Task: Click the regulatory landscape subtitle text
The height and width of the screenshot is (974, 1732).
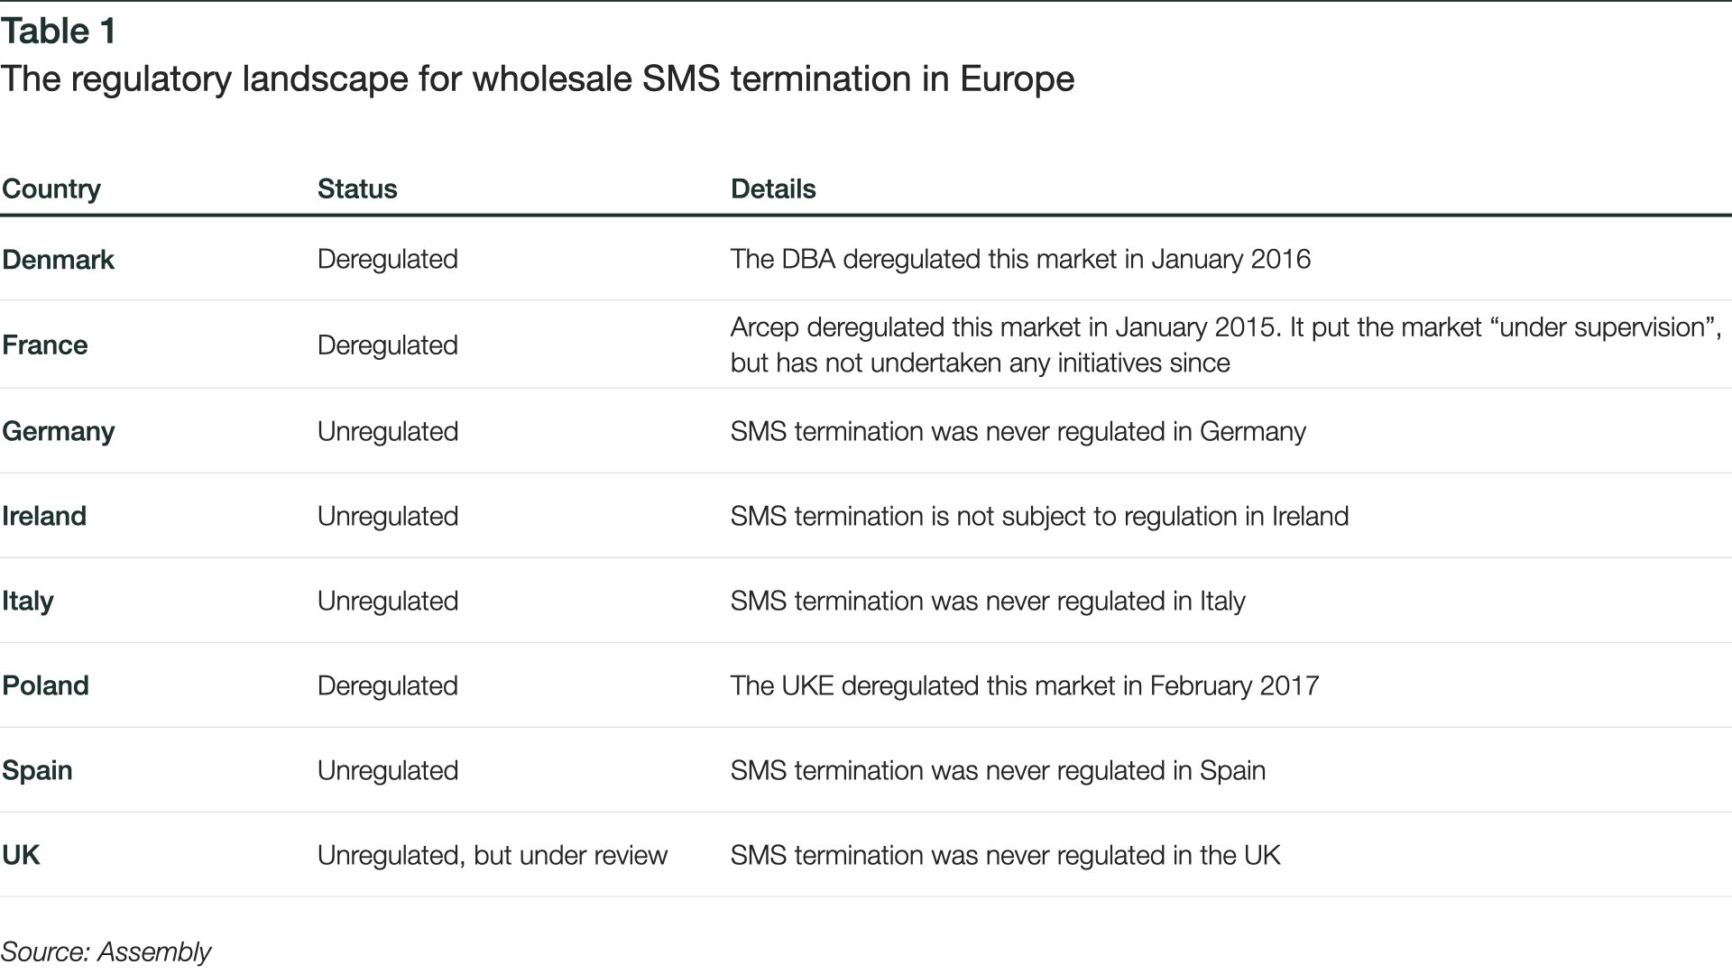Action: [x=538, y=79]
